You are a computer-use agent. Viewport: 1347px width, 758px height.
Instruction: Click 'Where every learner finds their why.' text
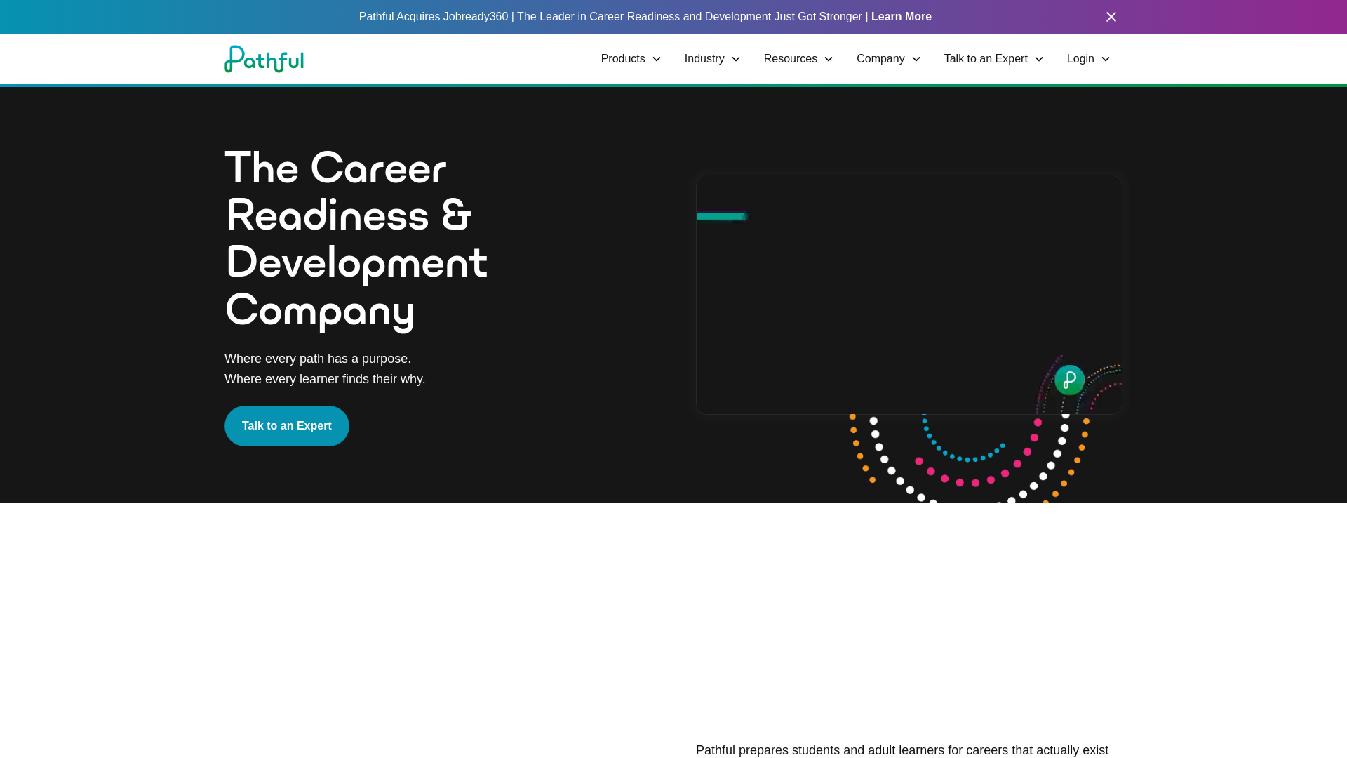(x=325, y=379)
